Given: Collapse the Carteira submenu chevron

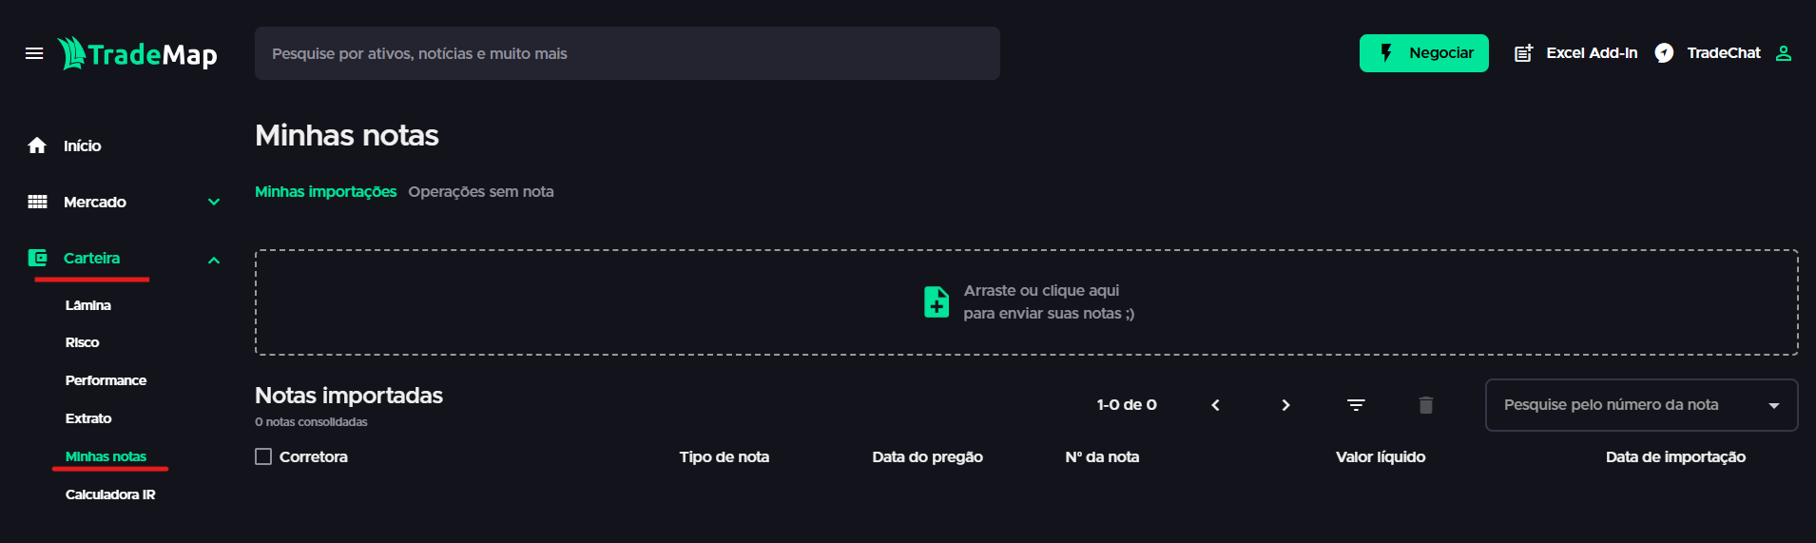Looking at the screenshot, I should coord(214,260).
